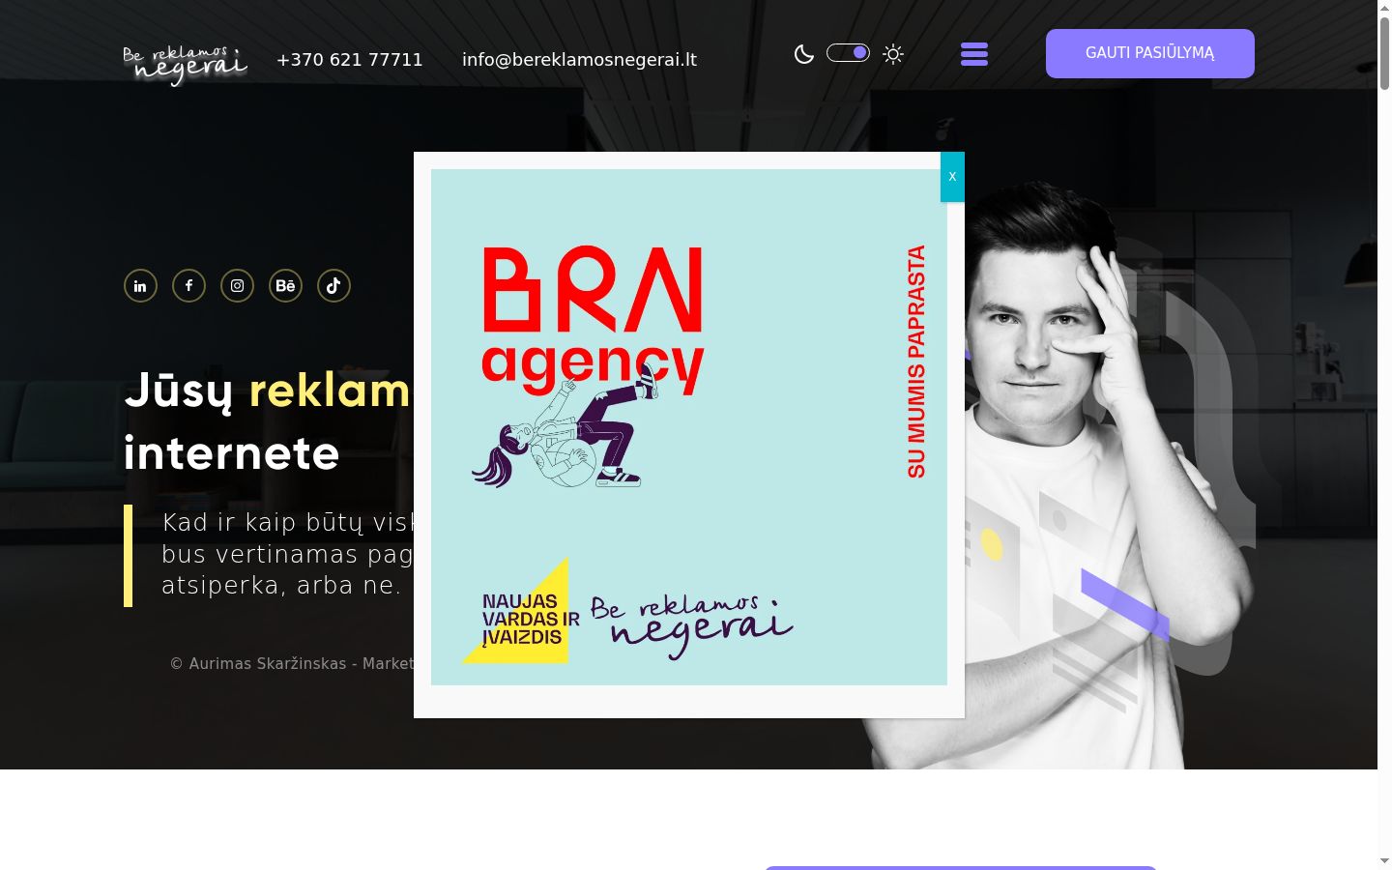Open the TikTok social icon
The height and width of the screenshot is (870, 1392).
pos(333,285)
